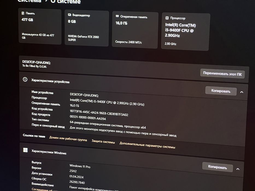Go back to Система in breadcrumb
The image size is (255, 191).
(x=29, y=1)
